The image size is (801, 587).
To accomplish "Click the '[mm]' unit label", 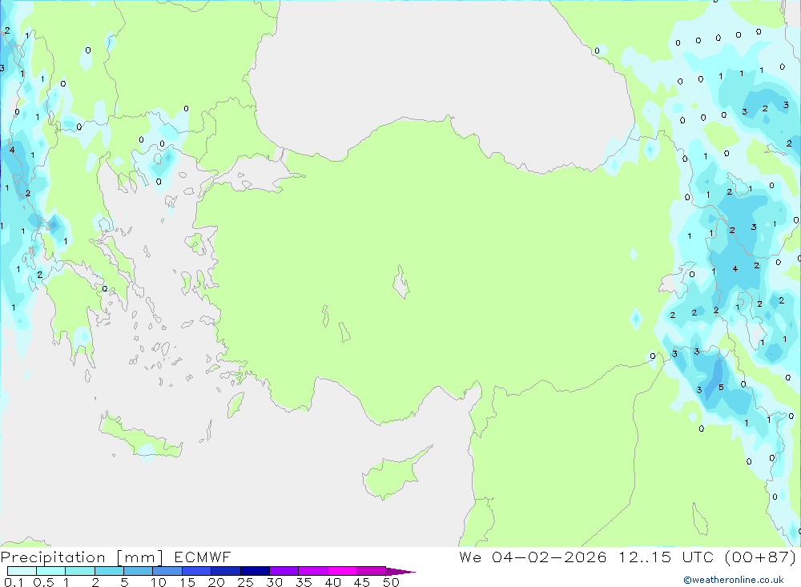I will 139,557.
